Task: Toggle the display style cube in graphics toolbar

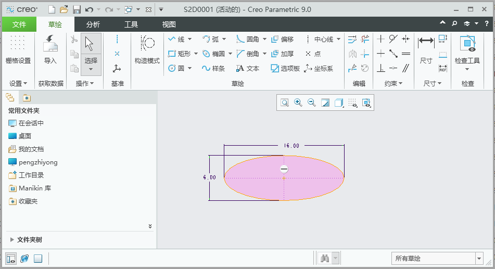Action: pos(339,103)
